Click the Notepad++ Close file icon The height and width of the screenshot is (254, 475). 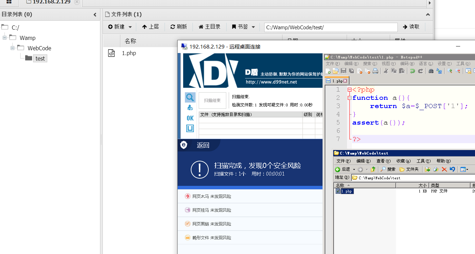360,71
